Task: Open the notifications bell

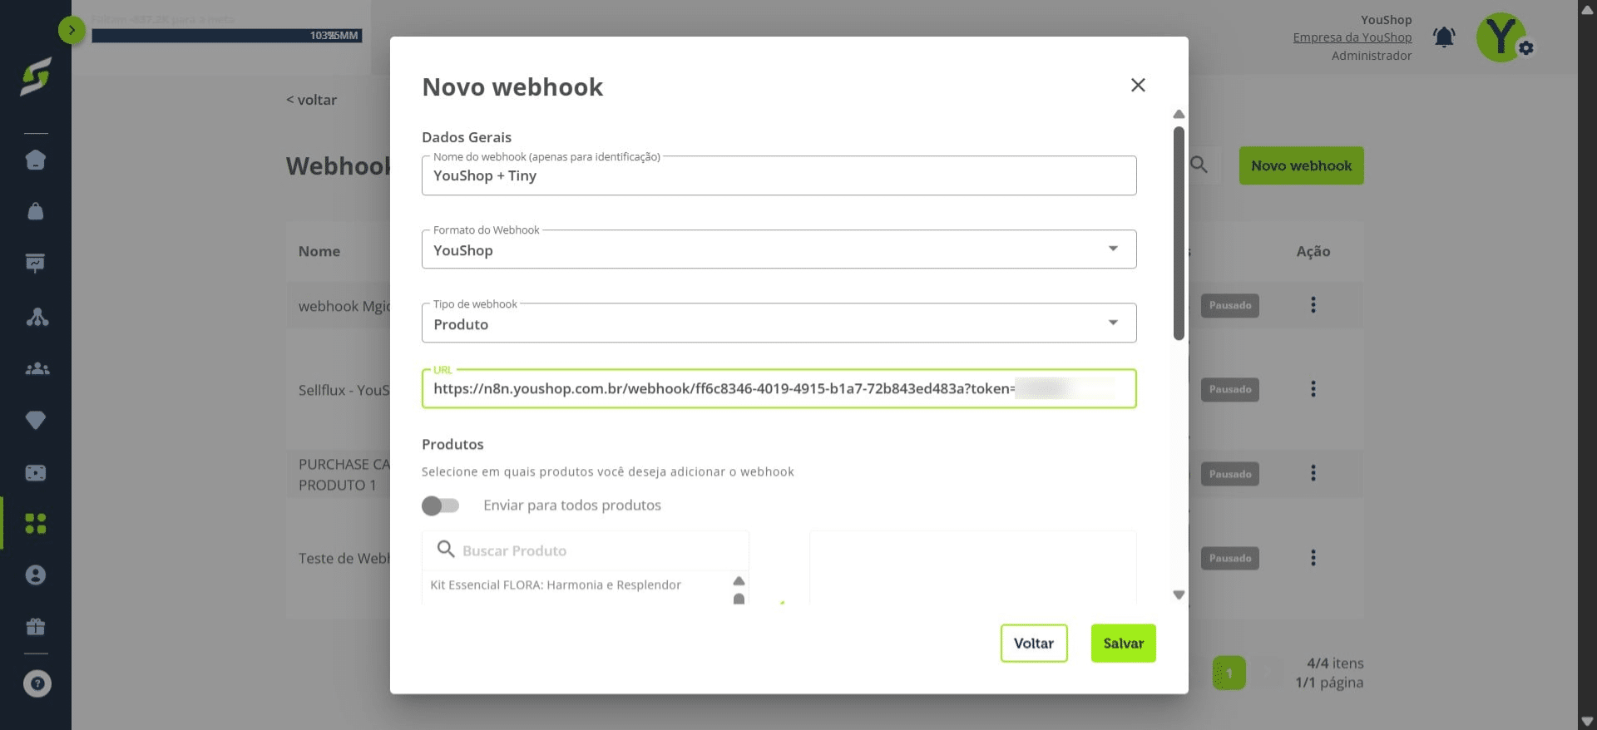Action: 1444,37
